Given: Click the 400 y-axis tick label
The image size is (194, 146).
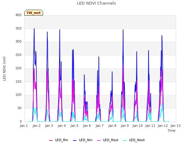Looking at the screenshot, I should point(18,15).
